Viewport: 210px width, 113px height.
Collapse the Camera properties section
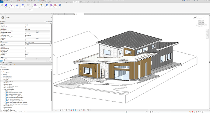pyautogui.click(x=50, y=58)
